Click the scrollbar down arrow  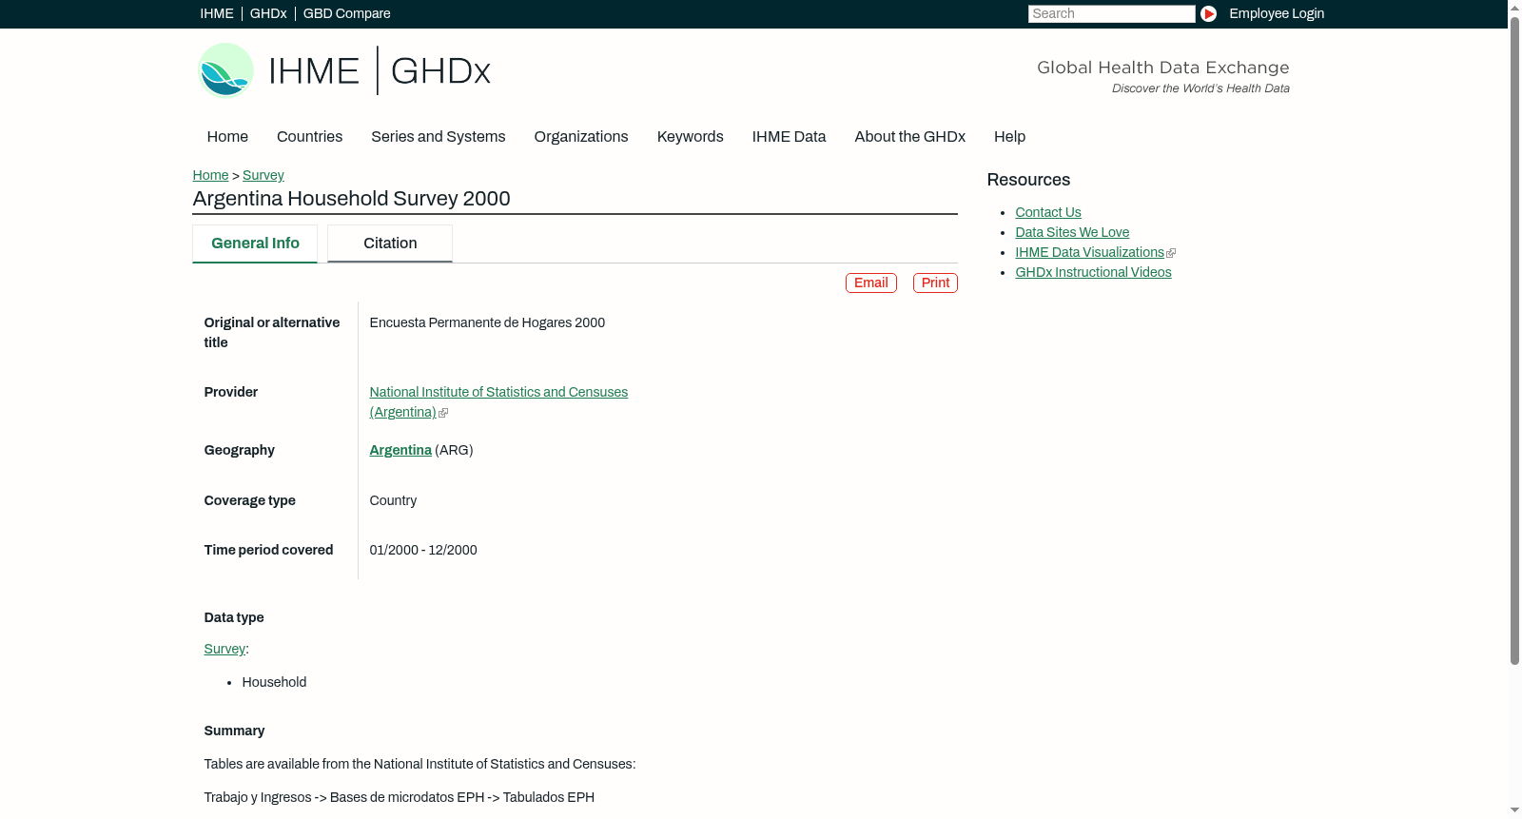point(1514,810)
